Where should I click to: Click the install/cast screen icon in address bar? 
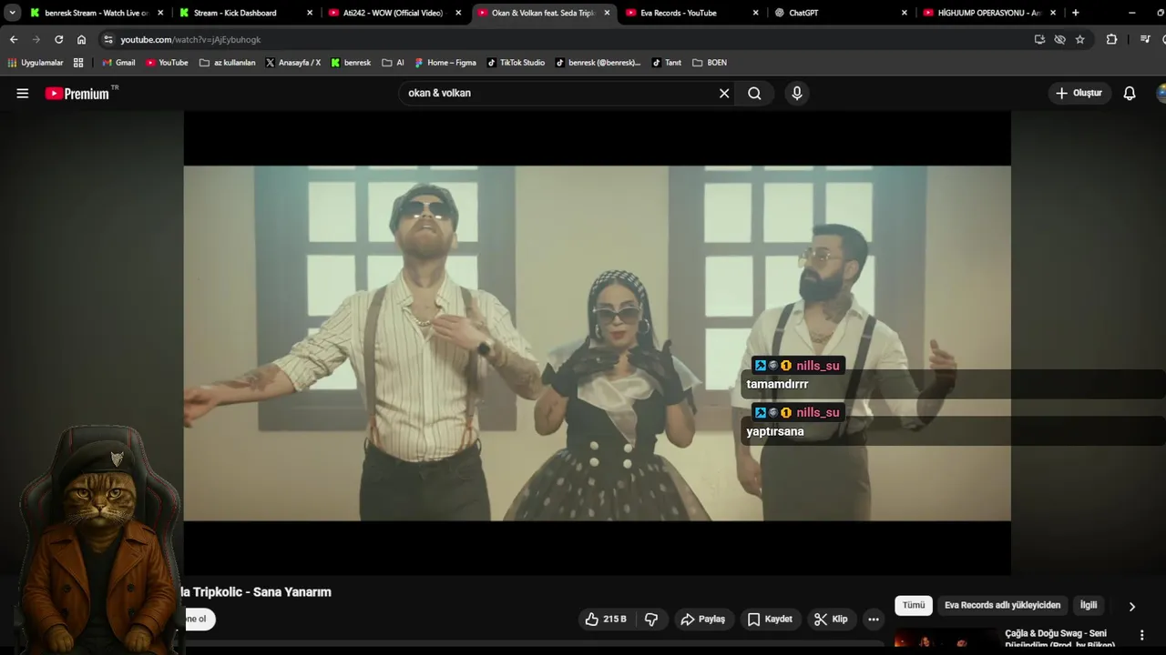tap(1039, 39)
